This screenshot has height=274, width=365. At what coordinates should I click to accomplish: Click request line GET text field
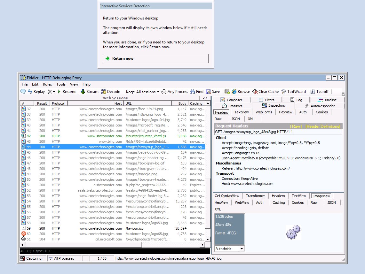[x=278, y=132]
